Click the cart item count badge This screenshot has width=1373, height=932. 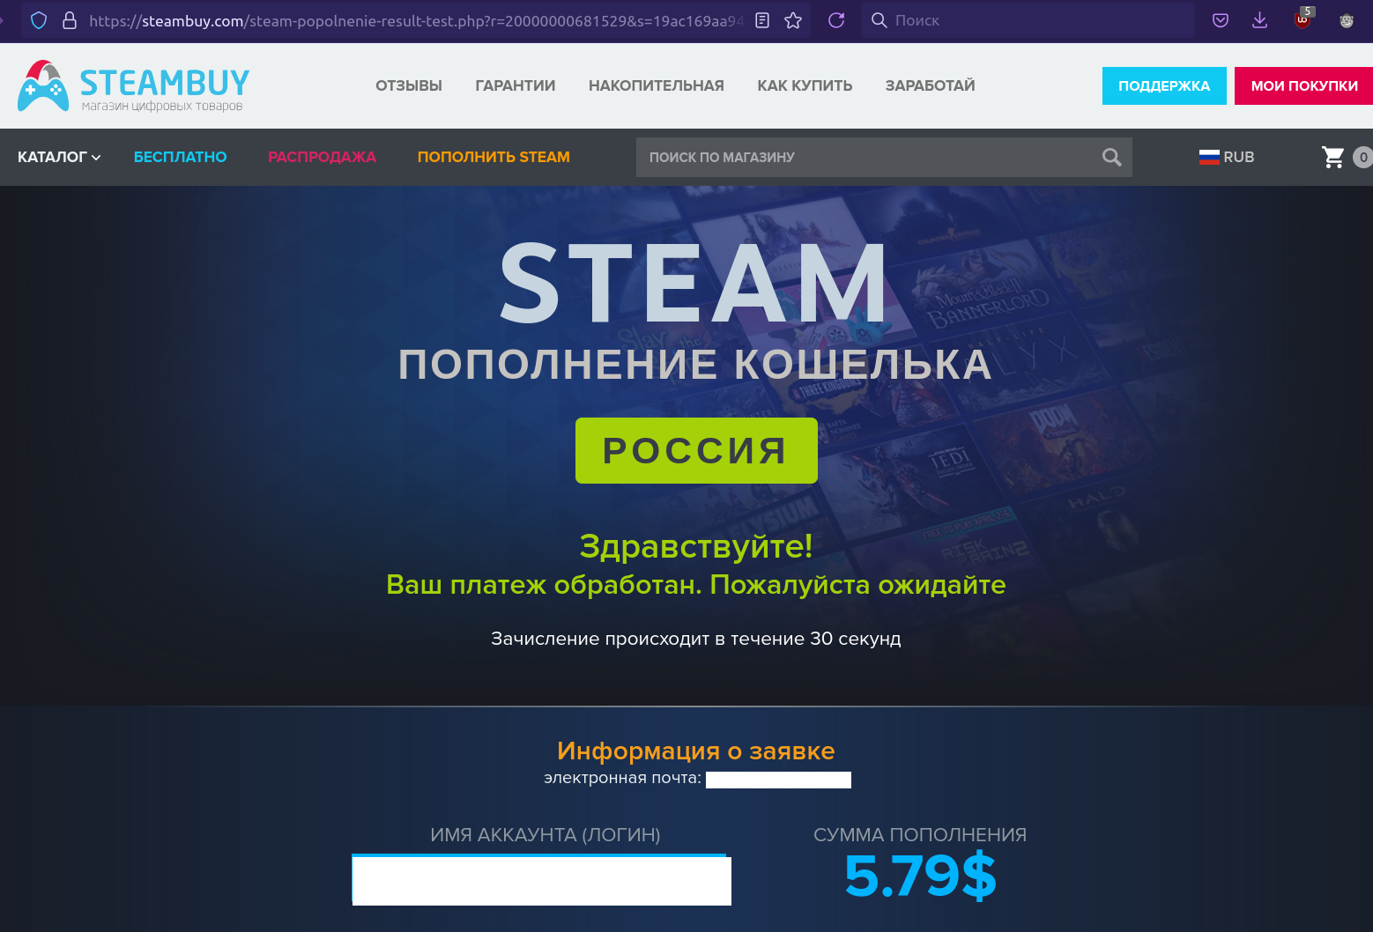pos(1363,157)
